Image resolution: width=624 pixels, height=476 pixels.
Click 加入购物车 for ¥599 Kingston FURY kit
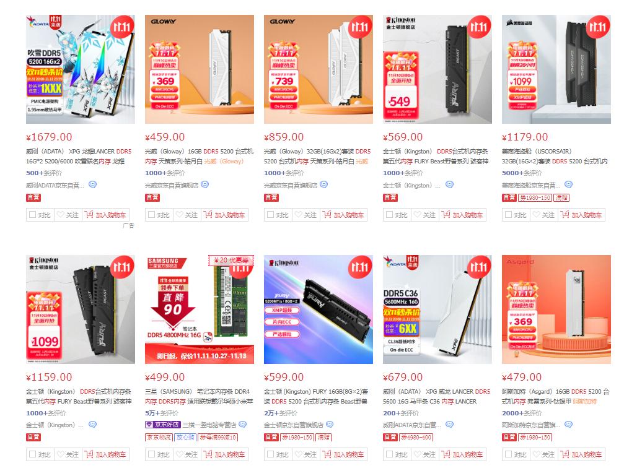click(343, 454)
